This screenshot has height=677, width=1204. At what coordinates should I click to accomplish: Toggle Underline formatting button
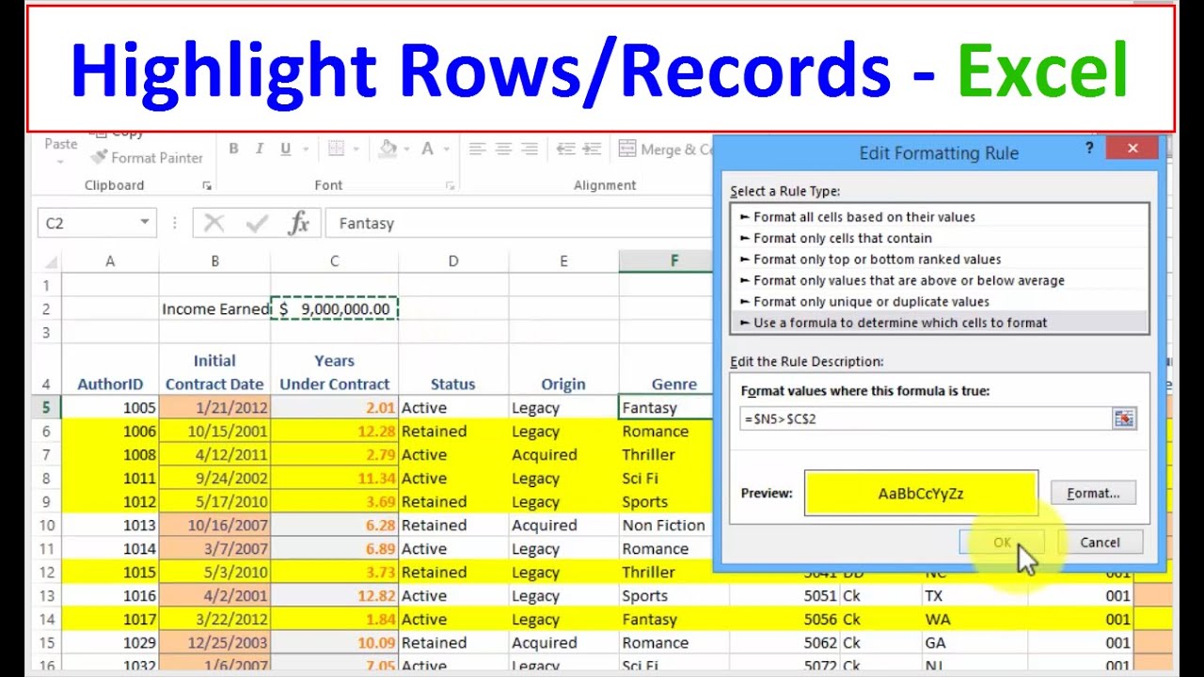pos(284,149)
